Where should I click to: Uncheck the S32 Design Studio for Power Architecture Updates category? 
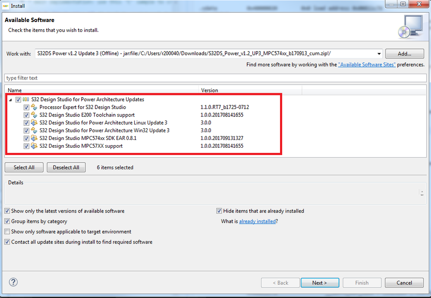click(x=19, y=100)
